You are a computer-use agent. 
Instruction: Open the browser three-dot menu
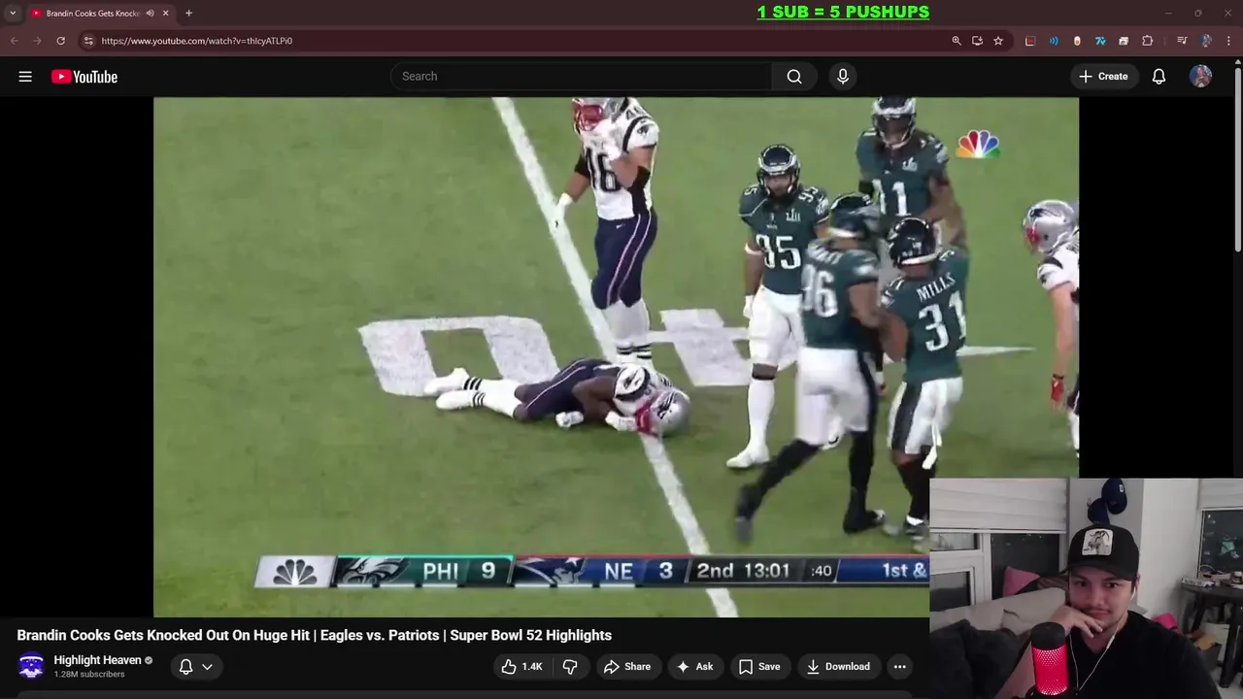coord(1229,41)
